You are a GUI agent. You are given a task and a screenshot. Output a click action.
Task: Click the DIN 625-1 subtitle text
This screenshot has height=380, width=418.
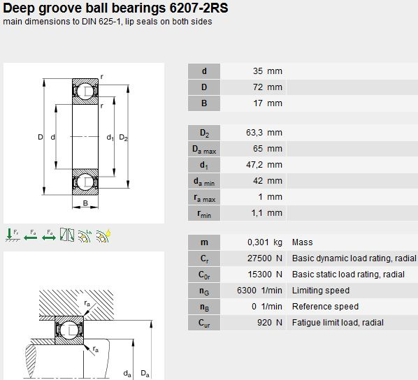click(108, 22)
